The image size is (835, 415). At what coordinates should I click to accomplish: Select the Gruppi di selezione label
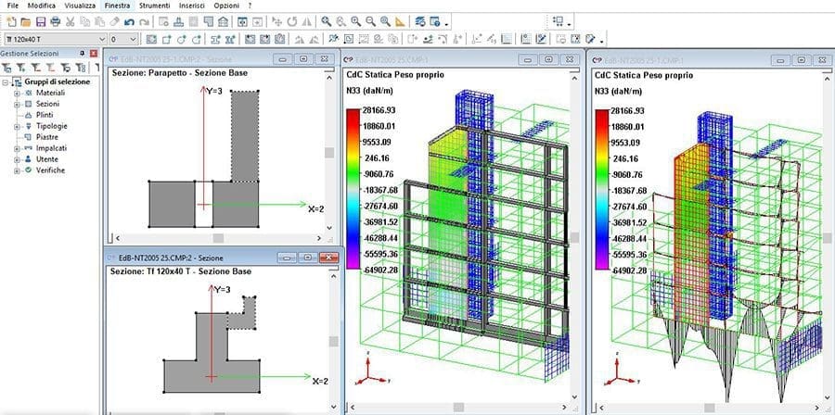(58, 82)
